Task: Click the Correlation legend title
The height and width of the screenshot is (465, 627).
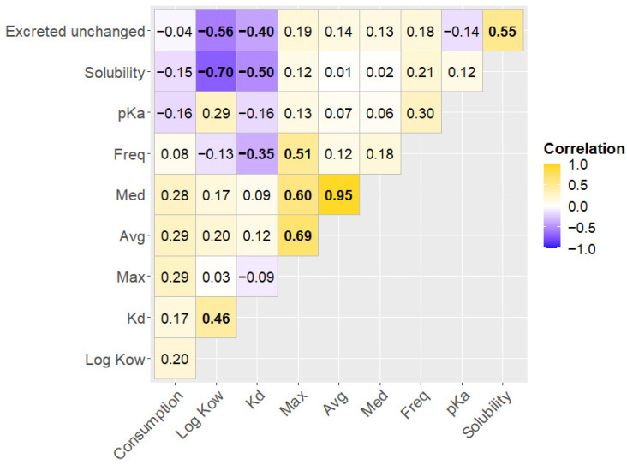Action: (x=584, y=149)
